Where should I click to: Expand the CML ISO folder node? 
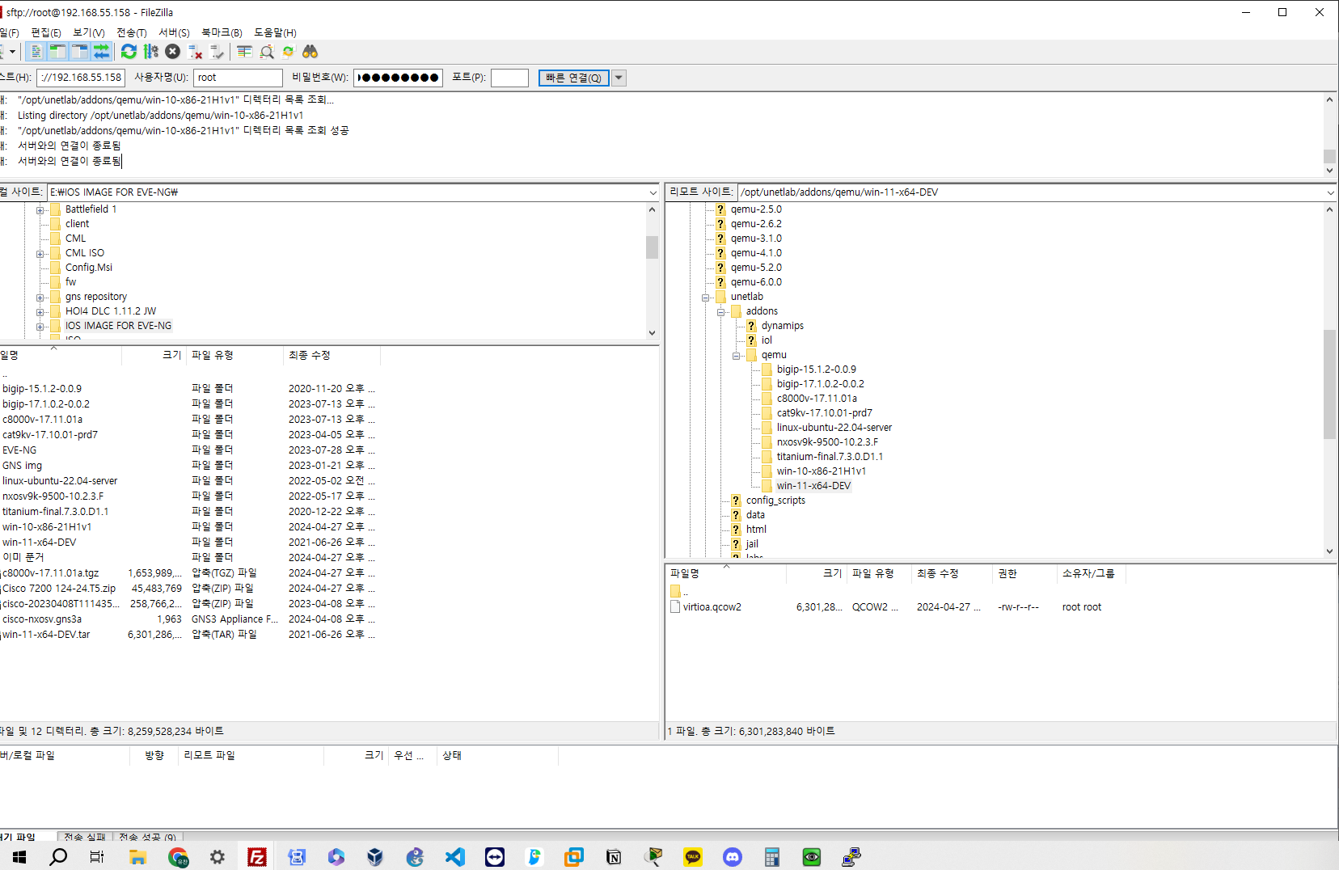40,254
